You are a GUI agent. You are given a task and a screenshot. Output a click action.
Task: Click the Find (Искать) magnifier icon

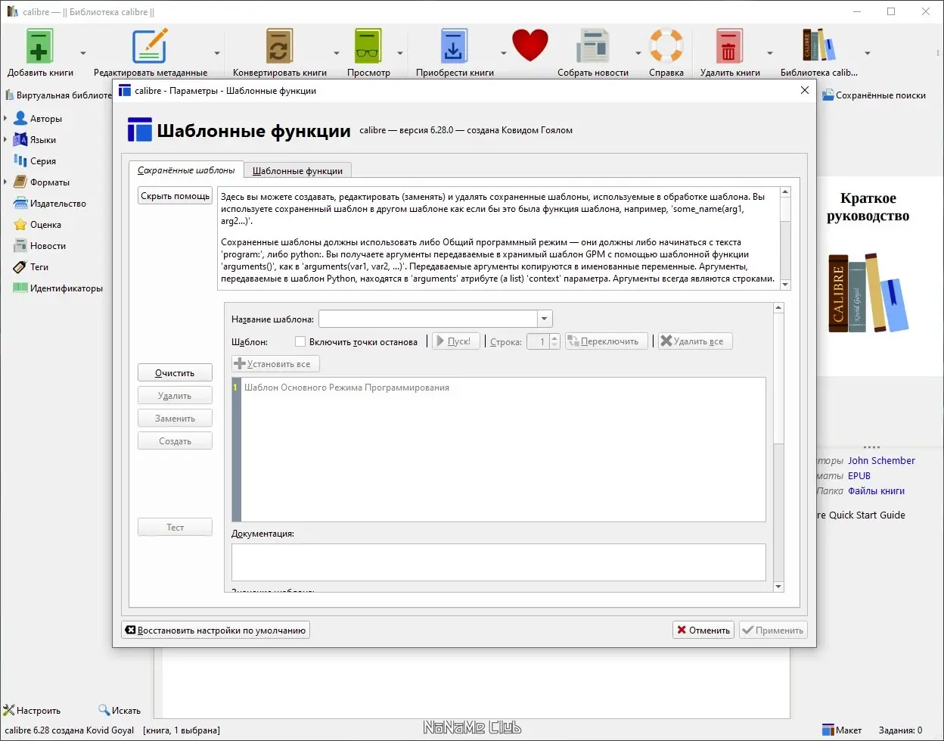point(104,711)
